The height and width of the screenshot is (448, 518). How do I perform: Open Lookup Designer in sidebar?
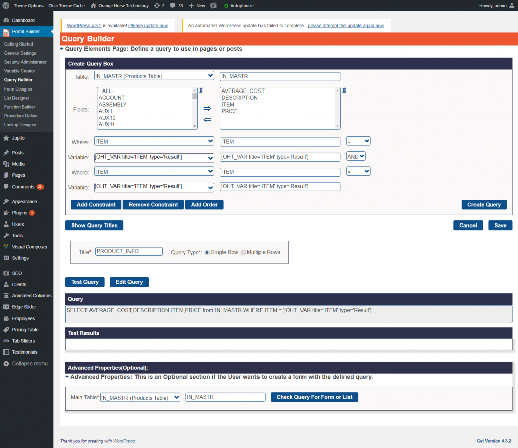pos(20,125)
